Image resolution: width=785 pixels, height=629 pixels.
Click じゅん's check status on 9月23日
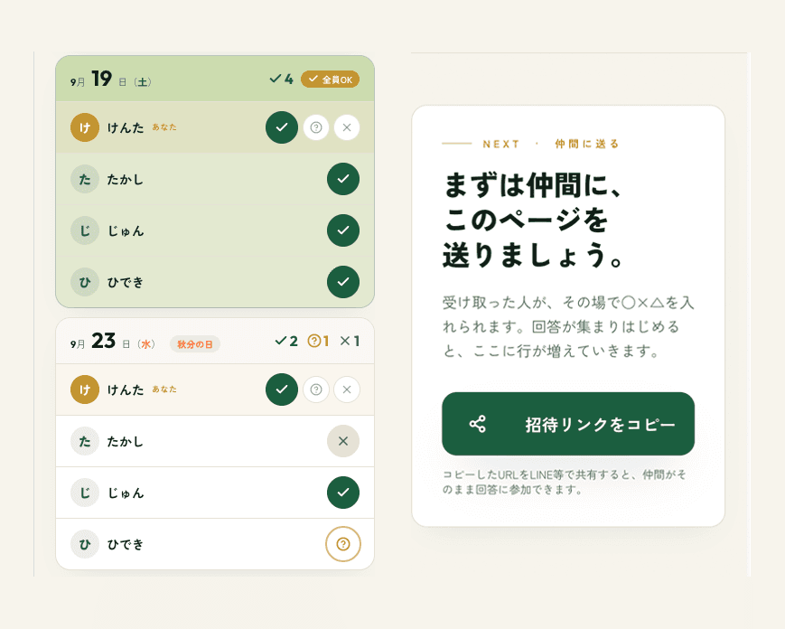(x=343, y=493)
